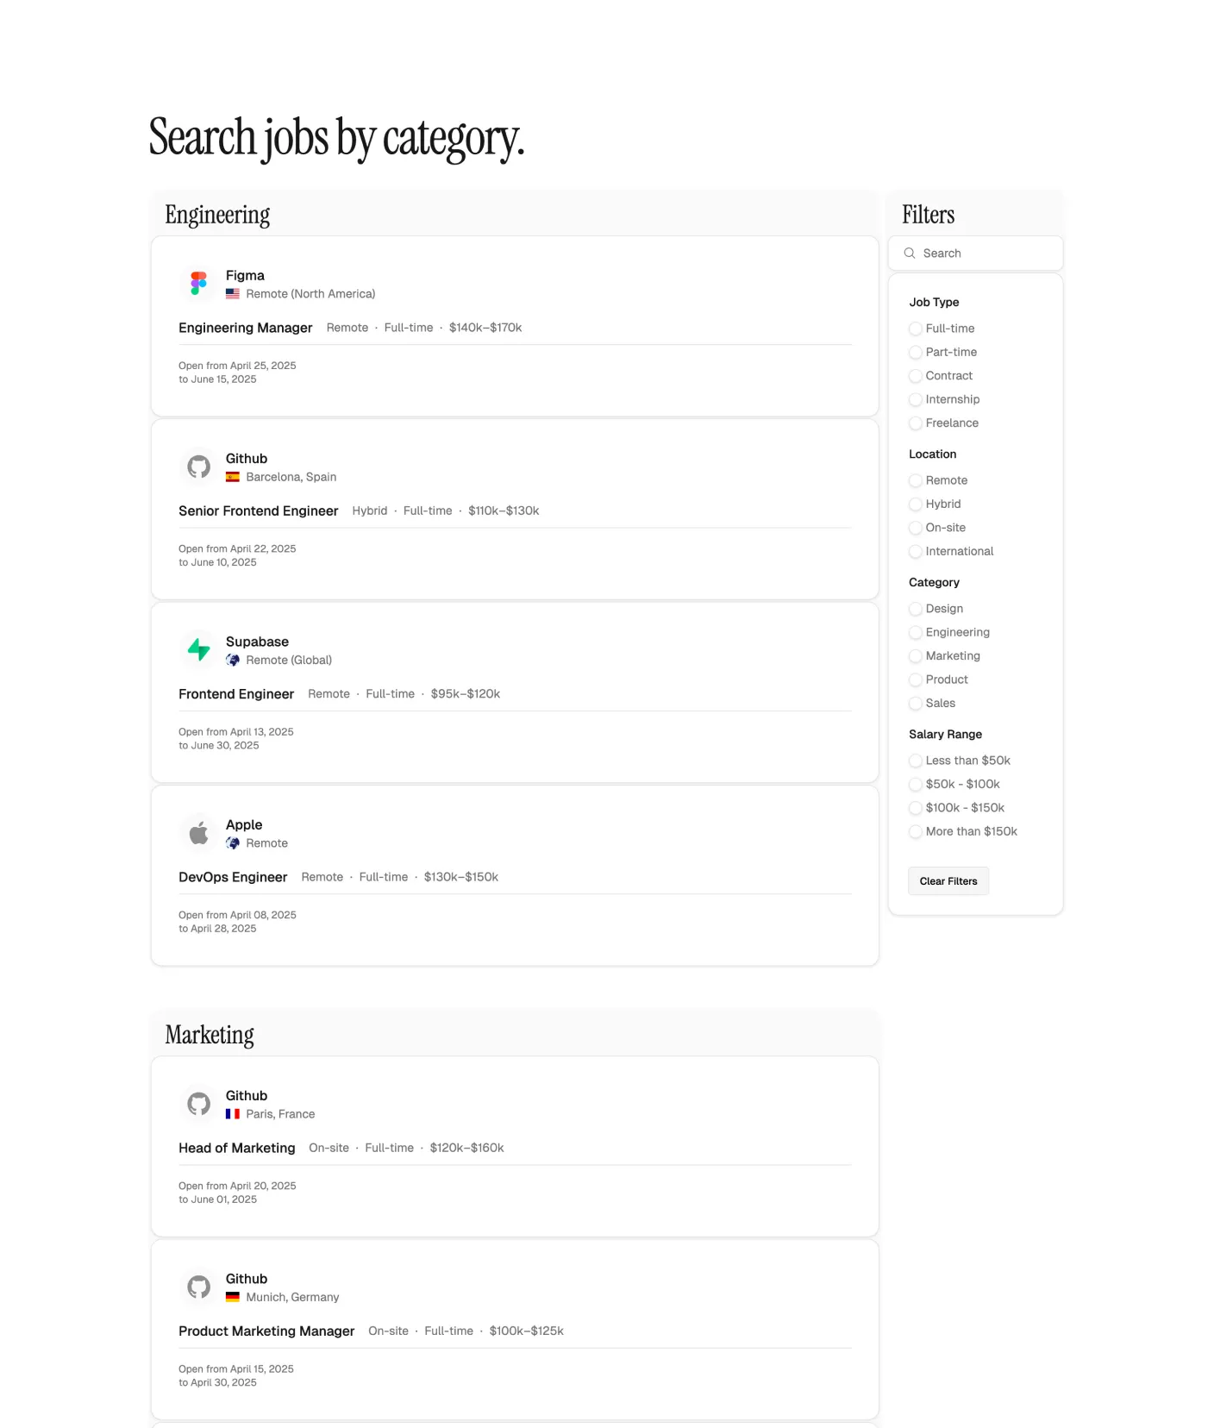Click the Github logo for Munich job
Viewport: 1214px width, 1428px height.
(199, 1287)
